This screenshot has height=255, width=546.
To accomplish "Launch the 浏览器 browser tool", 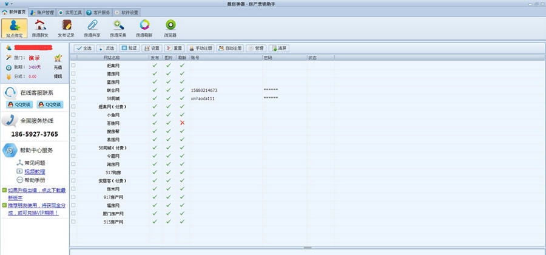I will [170, 28].
